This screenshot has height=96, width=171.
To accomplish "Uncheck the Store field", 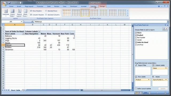I will coord(136,33).
